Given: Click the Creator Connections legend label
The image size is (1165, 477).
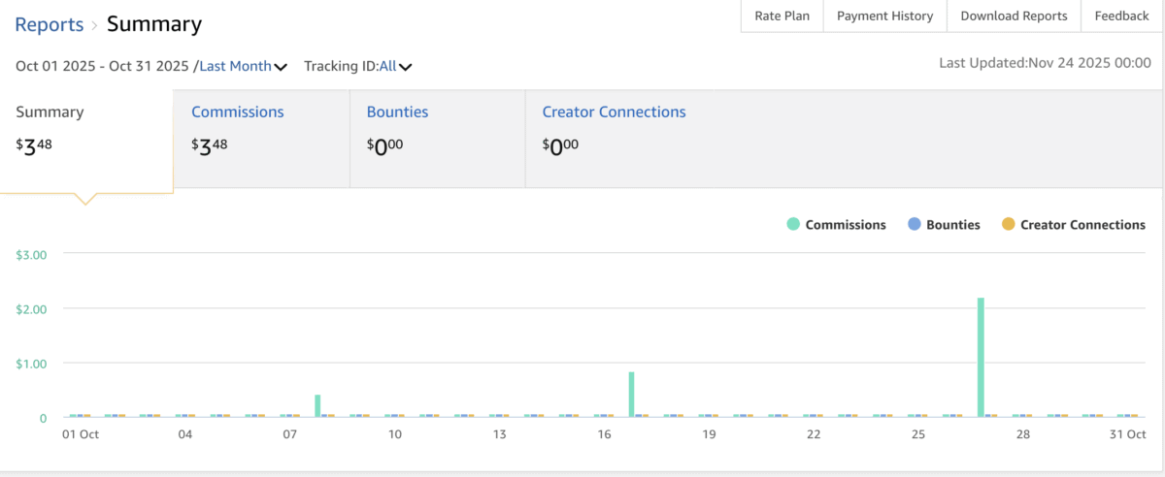Looking at the screenshot, I should point(1082,225).
